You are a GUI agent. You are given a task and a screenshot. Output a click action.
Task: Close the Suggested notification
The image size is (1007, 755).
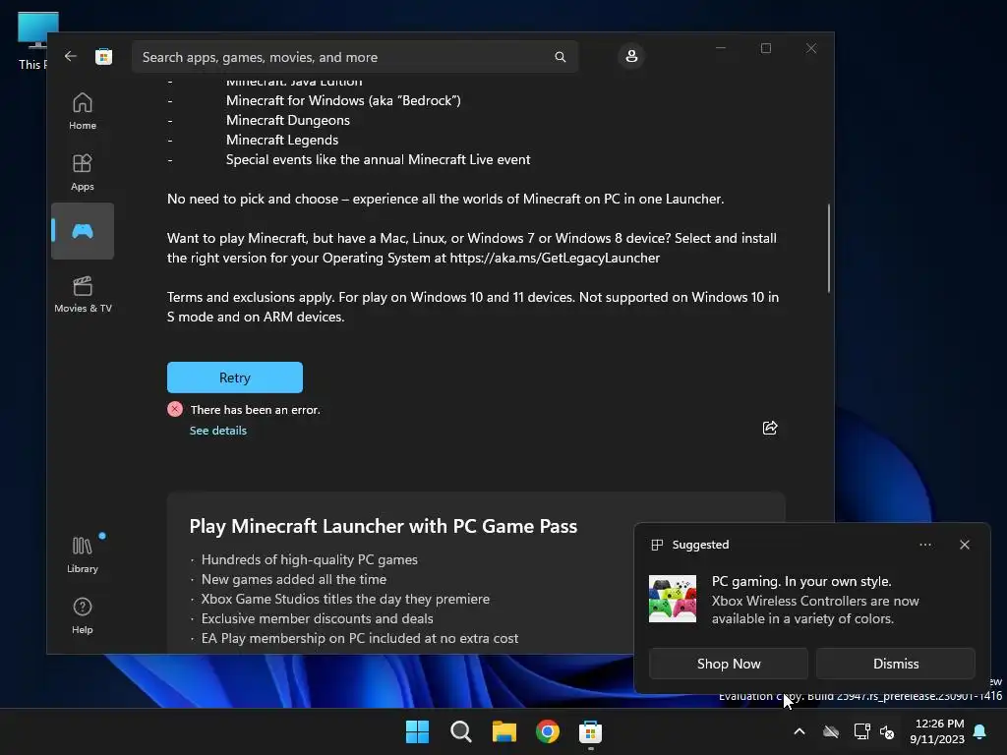965,545
